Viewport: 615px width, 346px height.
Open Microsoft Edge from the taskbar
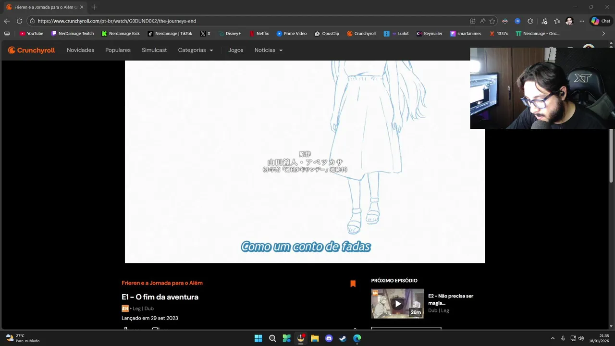357,338
